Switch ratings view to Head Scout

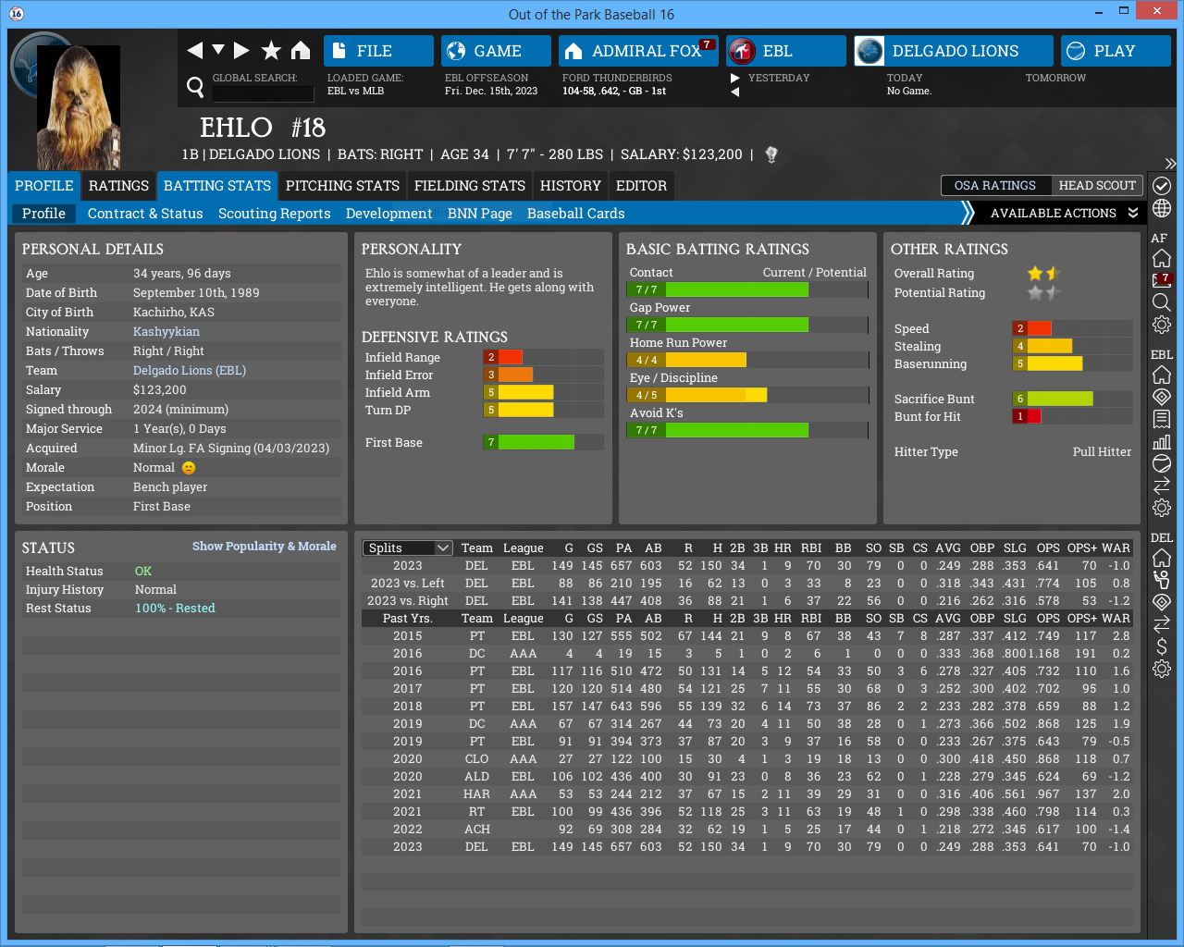point(1097,185)
